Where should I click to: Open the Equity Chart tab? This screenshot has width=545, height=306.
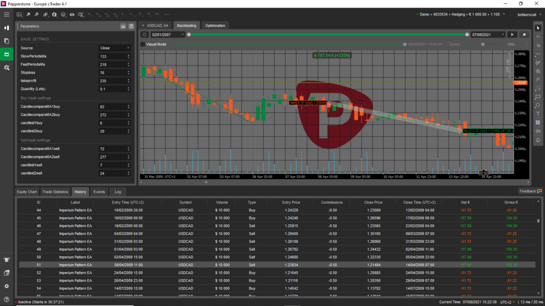[x=27, y=192]
